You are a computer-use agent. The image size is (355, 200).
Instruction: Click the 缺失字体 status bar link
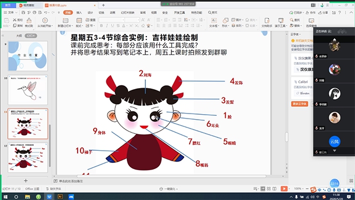coord(53,189)
